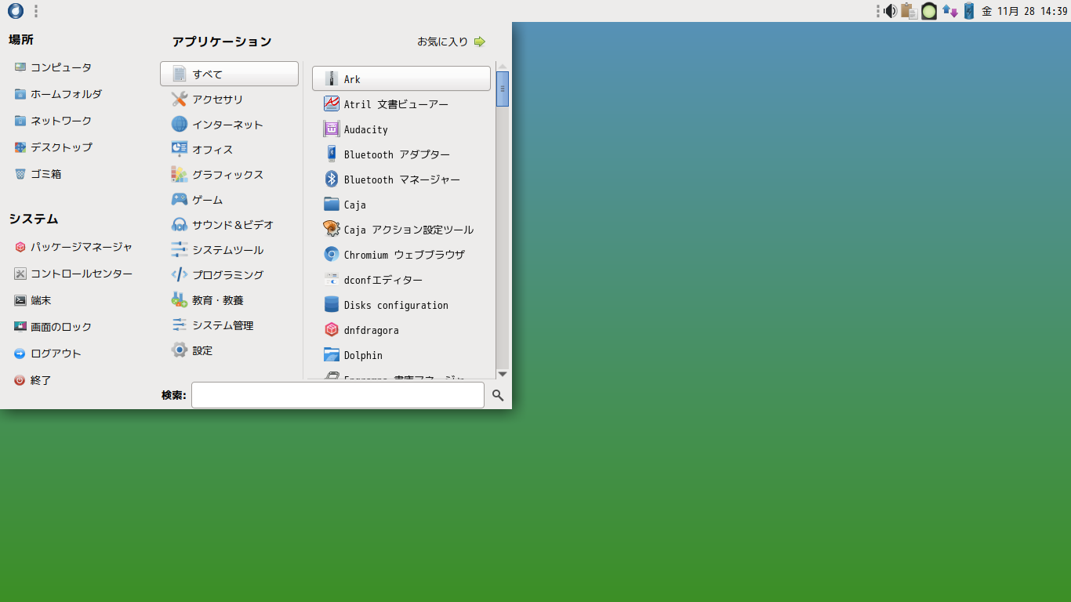Viewport: 1071px width, 602px height.
Task: Click the scrollbar down arrow
Action: (503, 374)
